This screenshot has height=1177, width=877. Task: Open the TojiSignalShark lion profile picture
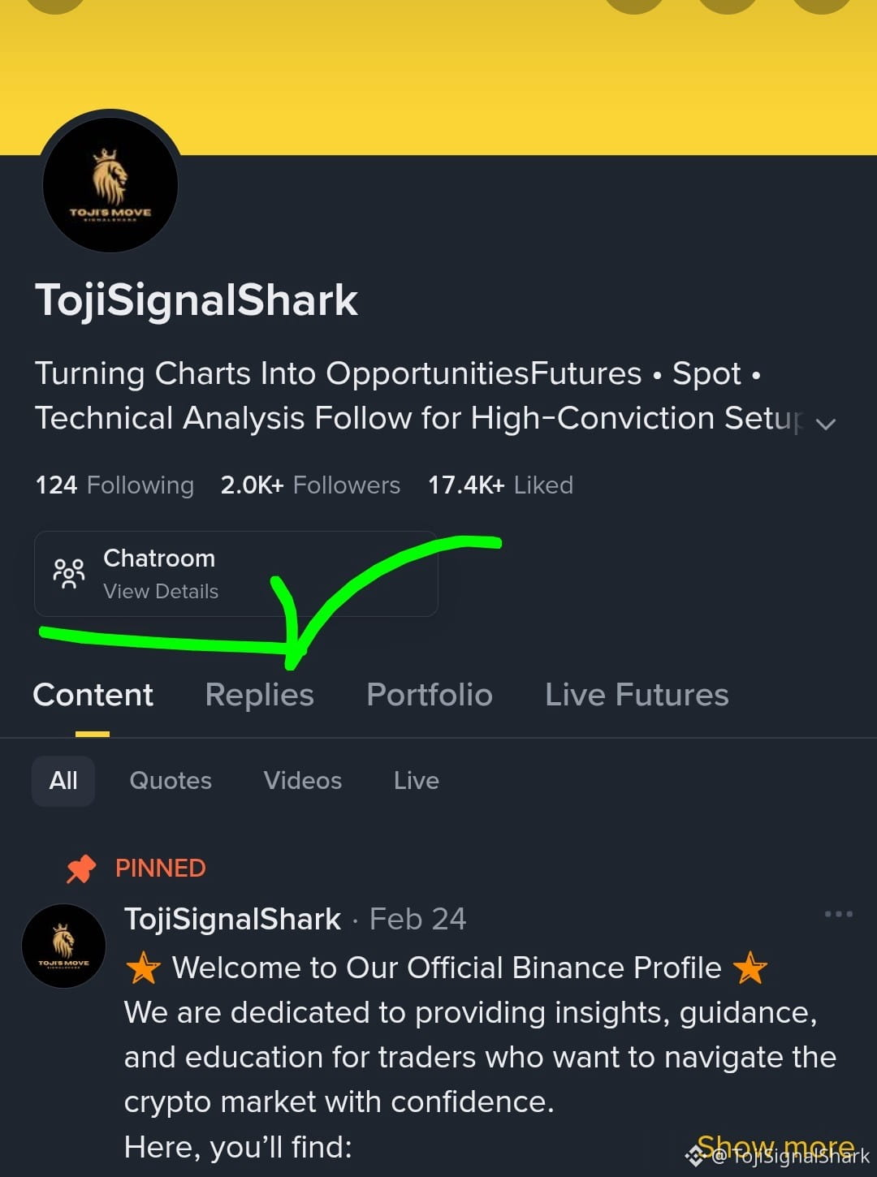click(x=110, y=185)
